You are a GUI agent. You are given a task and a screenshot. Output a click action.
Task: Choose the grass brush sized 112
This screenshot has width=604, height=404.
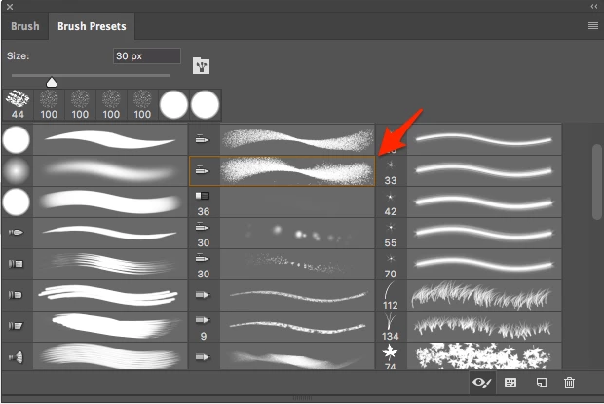pyautogui.click(x=469, y=296)
